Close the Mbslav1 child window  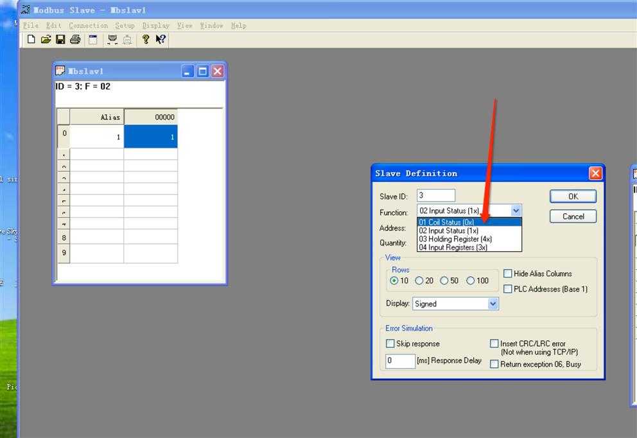coord(217,71)
